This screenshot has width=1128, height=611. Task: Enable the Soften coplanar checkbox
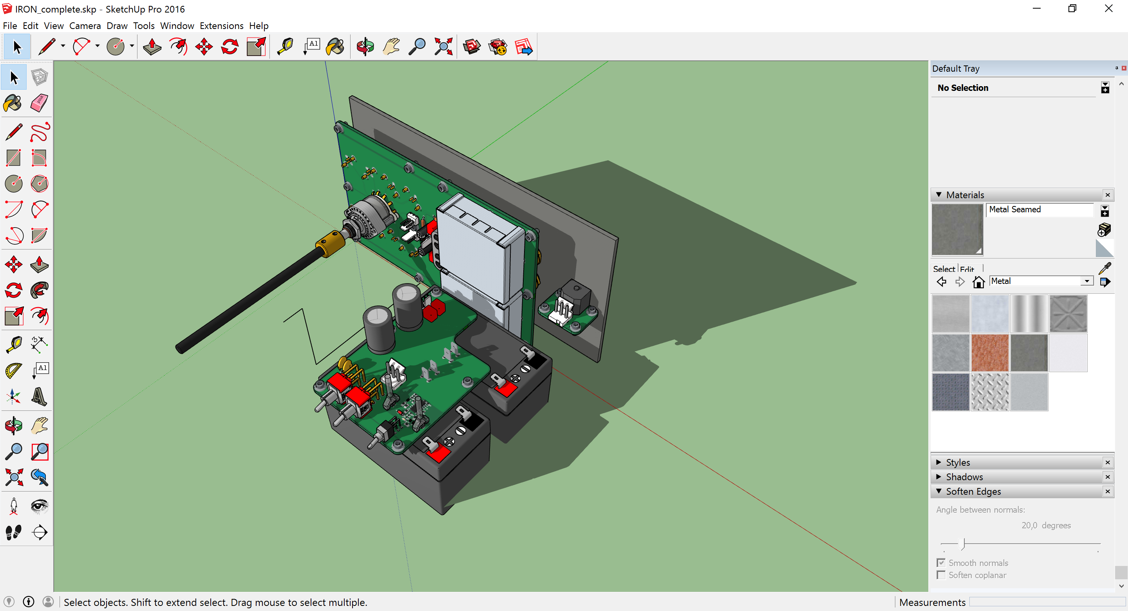coord(941,575)
